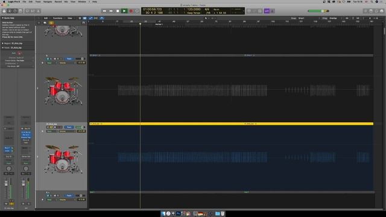The height and width of the screenshot is (217, 386).
Task: Open the EQ slot on left channel strip
Action: (x=8, y=123)
